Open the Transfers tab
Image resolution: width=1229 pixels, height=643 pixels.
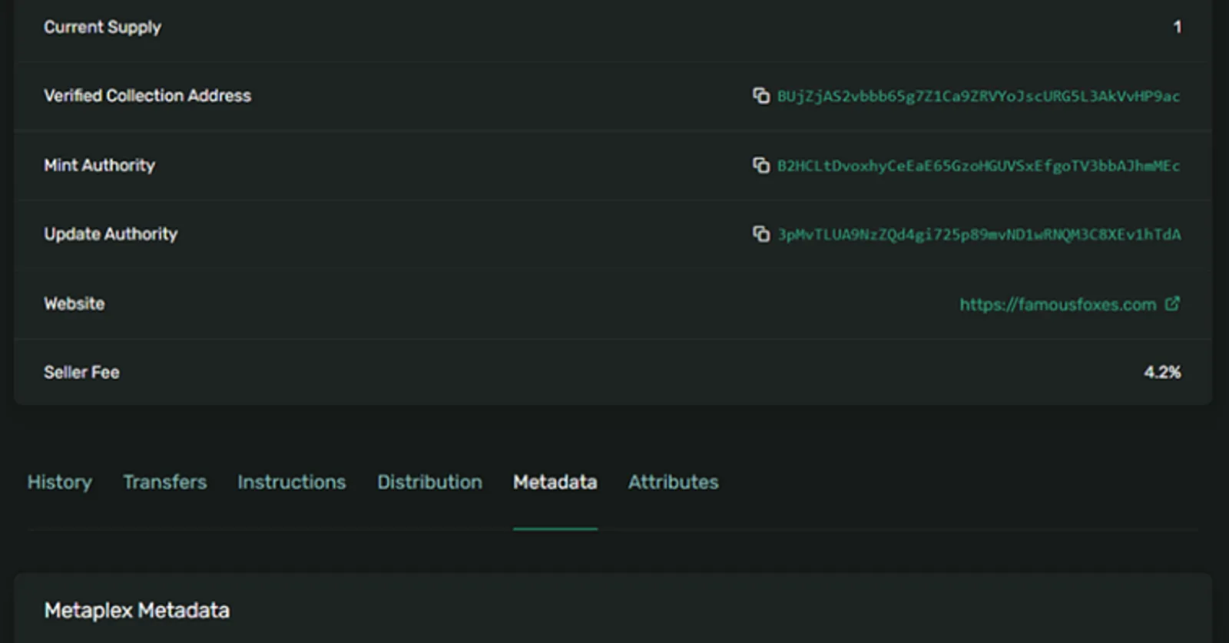click(165, 482)
